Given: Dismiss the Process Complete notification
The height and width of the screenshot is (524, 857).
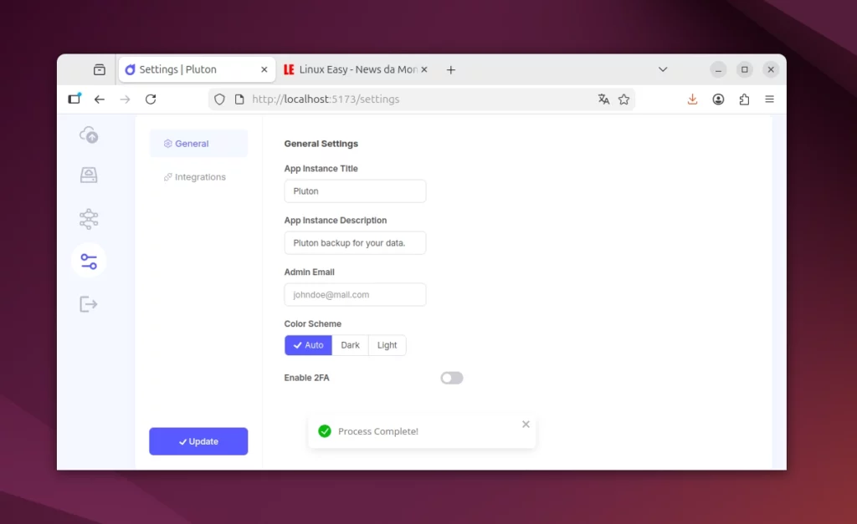Looking at the screenshot, I should (x=526, y=425).
